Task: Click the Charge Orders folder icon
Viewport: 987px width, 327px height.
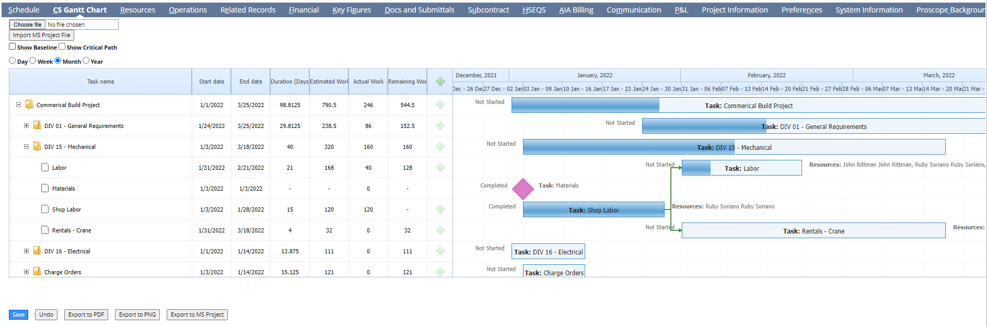Action: (37, 272)
